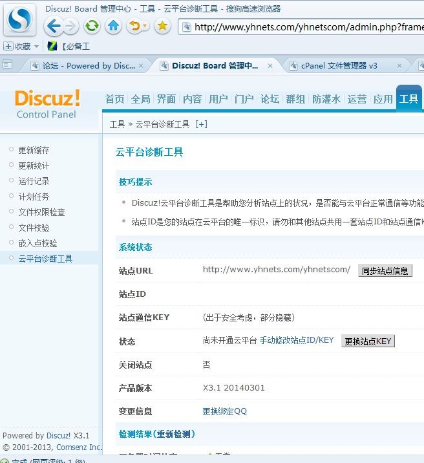This screenshot has width=424, height=463.
Task: Open the 运营 menu
Action: click(357, 99)
